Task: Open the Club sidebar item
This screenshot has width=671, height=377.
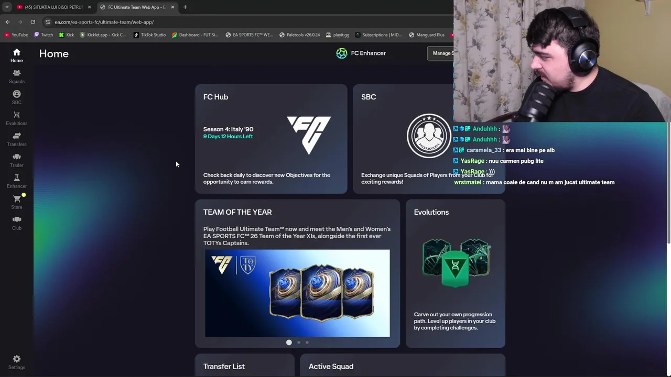Action: pyautogui.click(x=17, y=223)
